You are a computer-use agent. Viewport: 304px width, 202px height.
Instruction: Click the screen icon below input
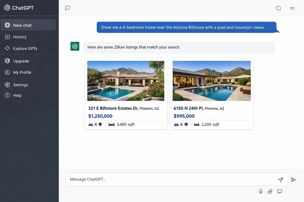[280, 191]
